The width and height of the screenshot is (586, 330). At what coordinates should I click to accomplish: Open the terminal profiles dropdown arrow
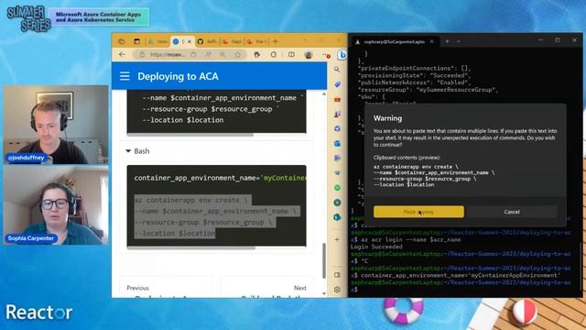coord(459,41)
